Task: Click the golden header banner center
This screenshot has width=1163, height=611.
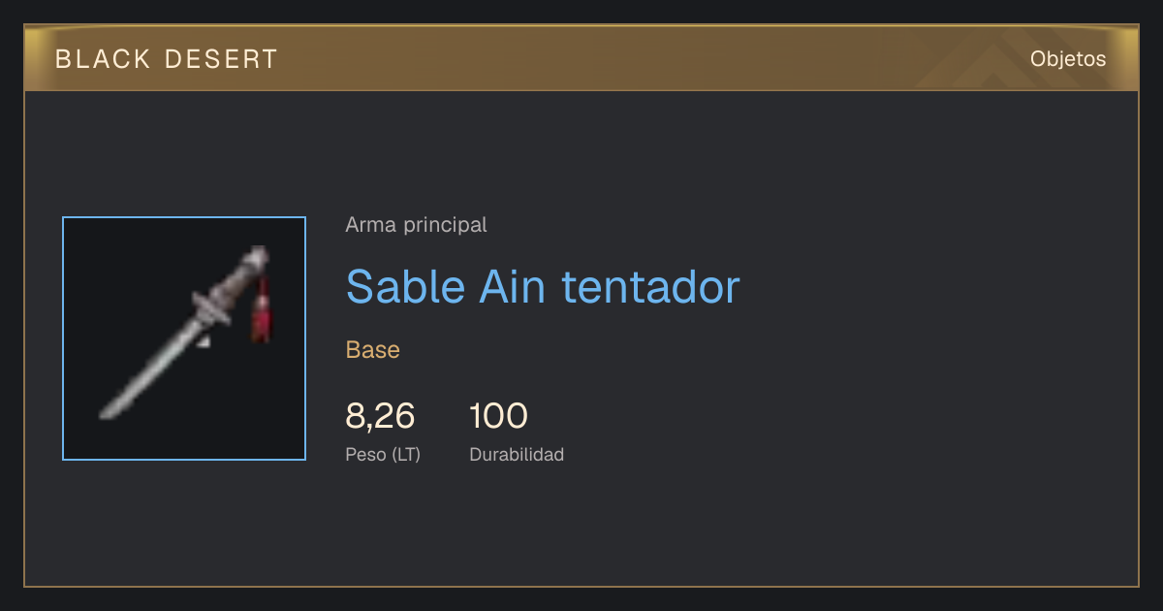Action: pos(581,58)
